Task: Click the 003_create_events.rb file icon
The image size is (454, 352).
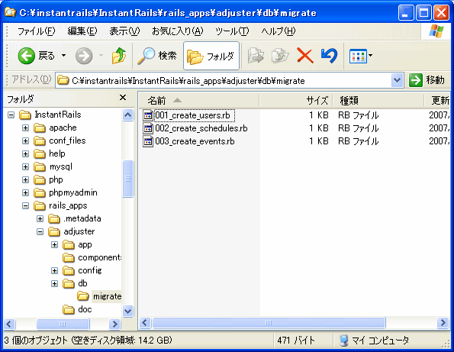Action: point(148,141)
